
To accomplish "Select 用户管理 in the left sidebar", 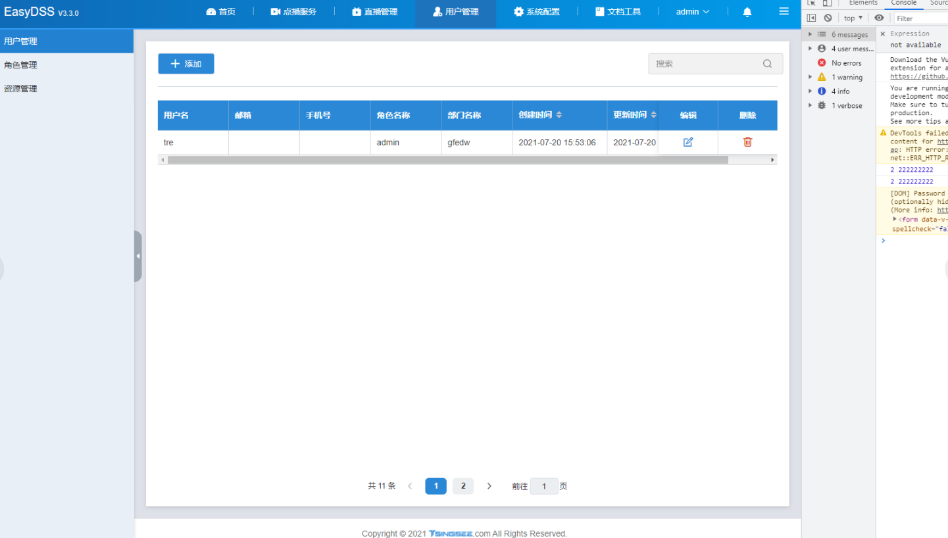I will point(66,41).
